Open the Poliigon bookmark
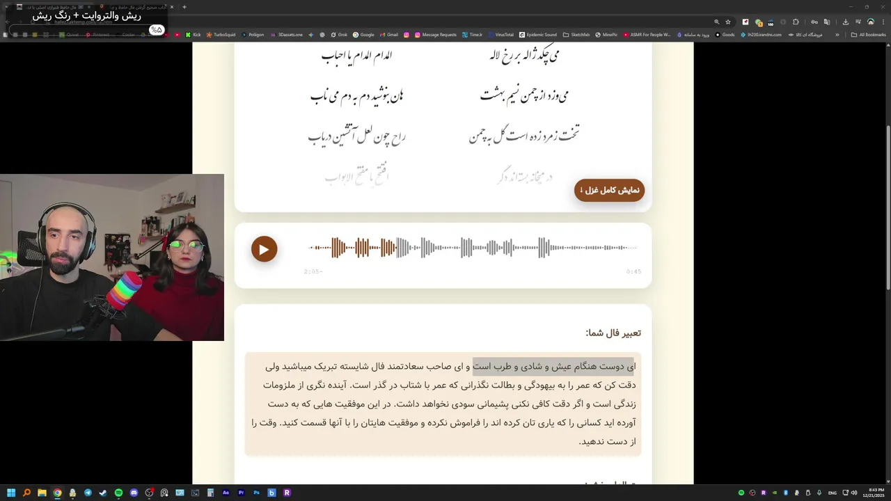The image size is (891, 501). point(252,35)
